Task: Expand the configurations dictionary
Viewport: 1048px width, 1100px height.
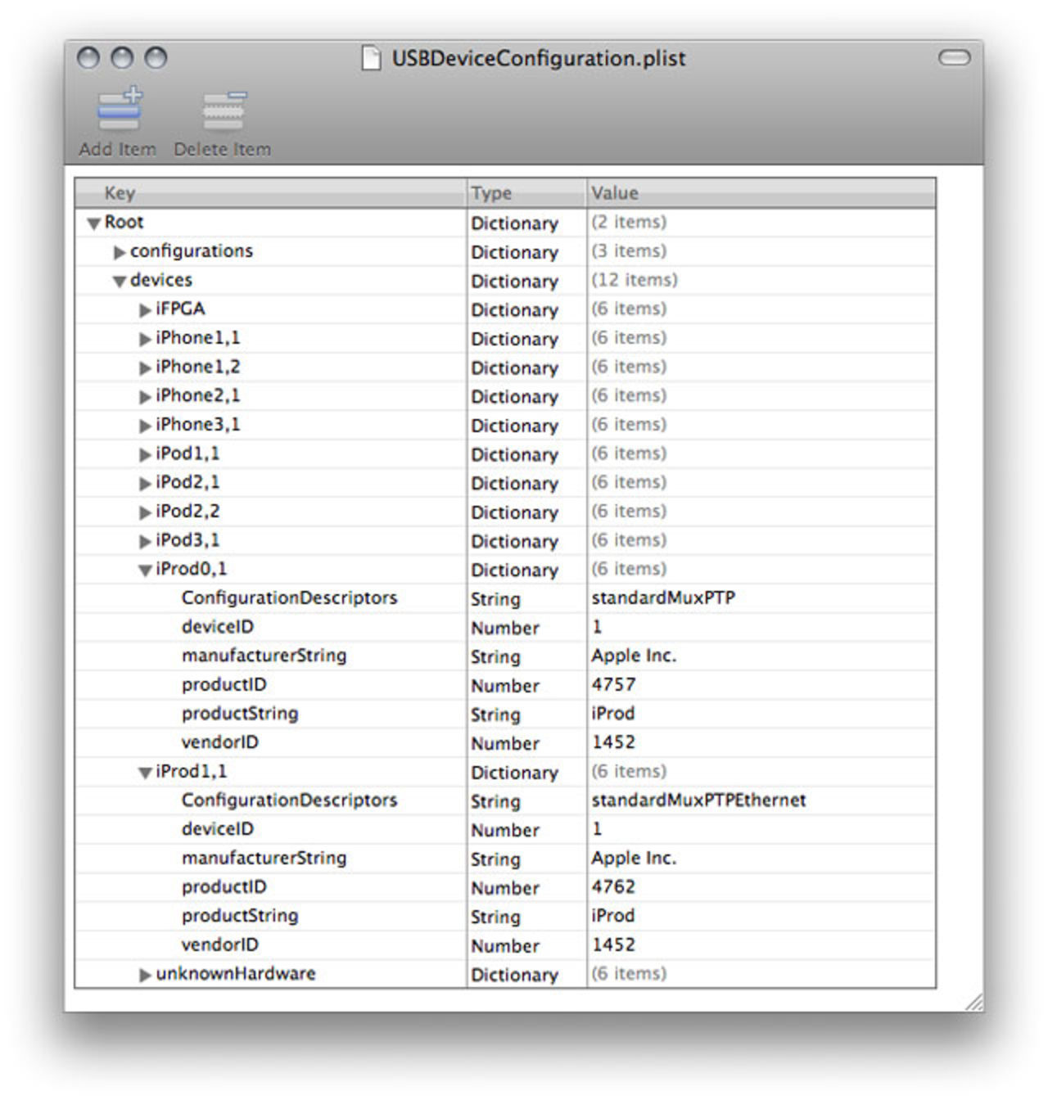Action: 120,252
